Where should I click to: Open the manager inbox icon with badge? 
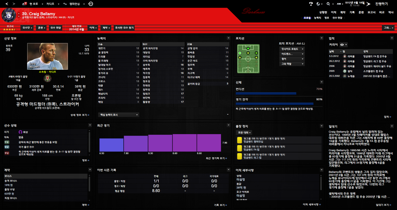coord(24,4)
